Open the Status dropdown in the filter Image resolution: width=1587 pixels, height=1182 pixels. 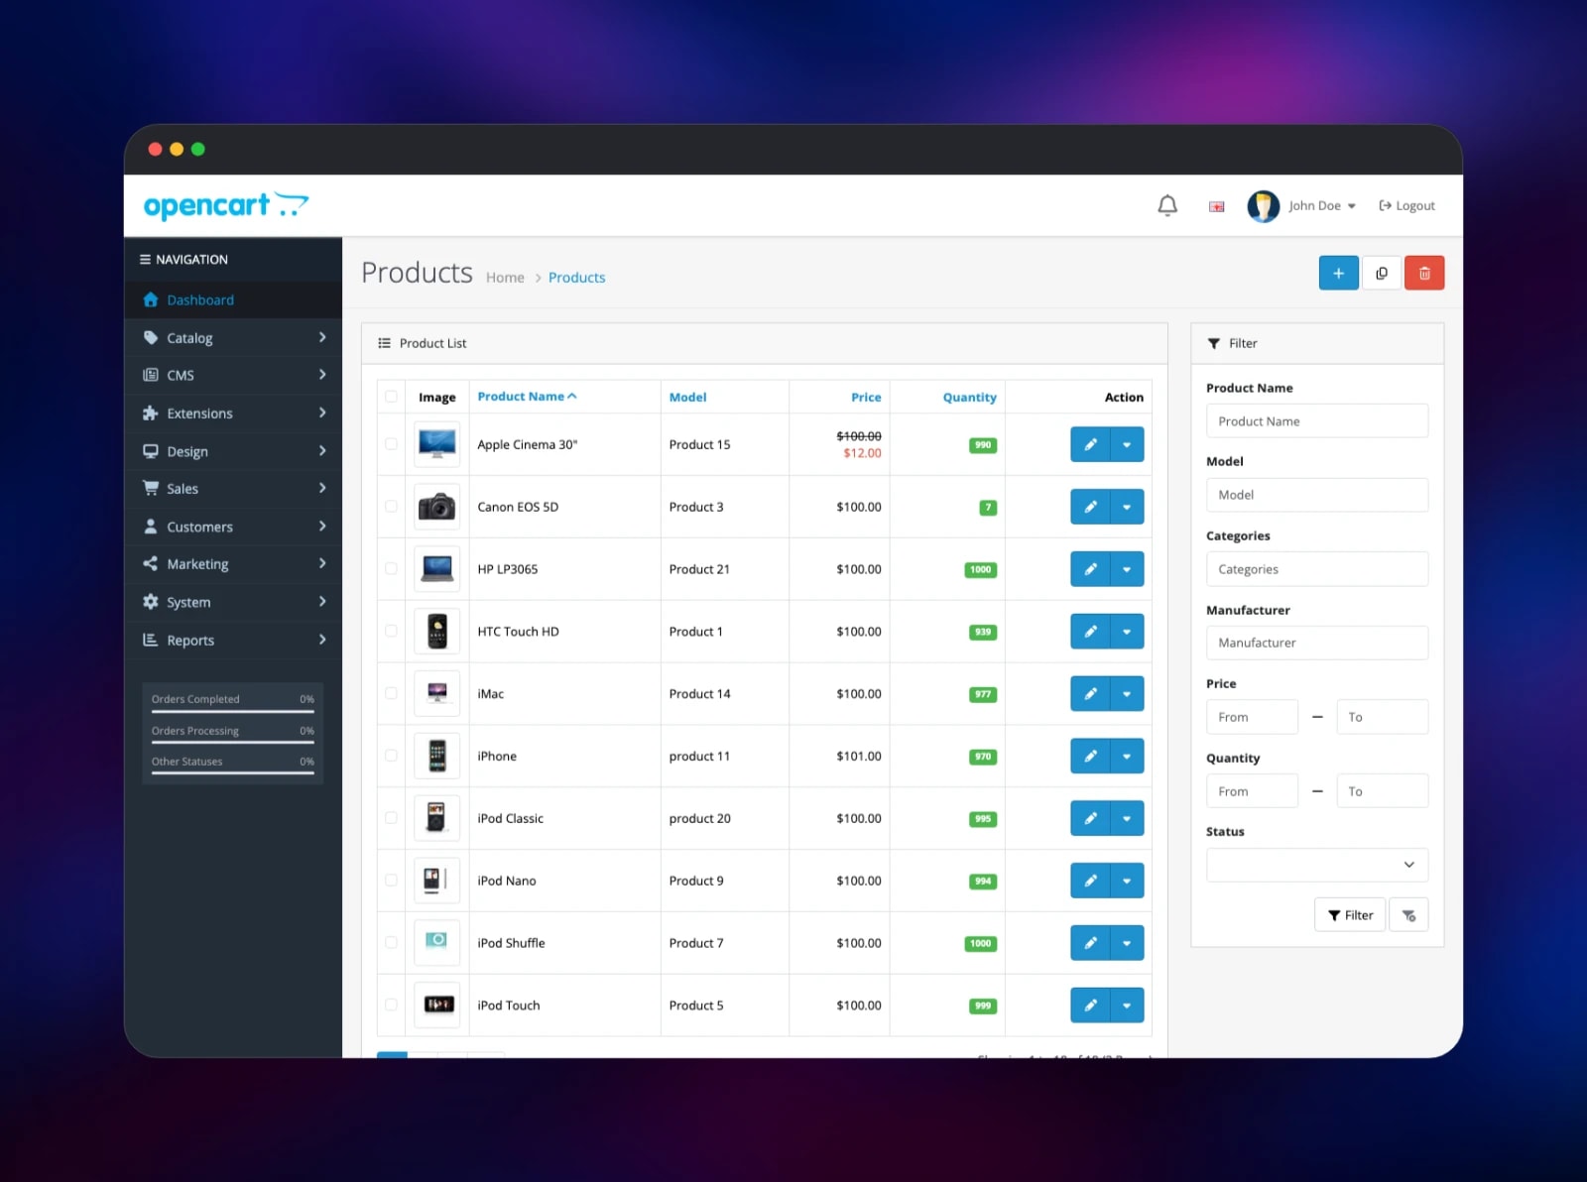click(x=1317, y=865)
